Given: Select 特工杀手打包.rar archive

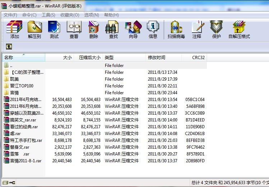Looking at the screenshot, I should point(23,140).
